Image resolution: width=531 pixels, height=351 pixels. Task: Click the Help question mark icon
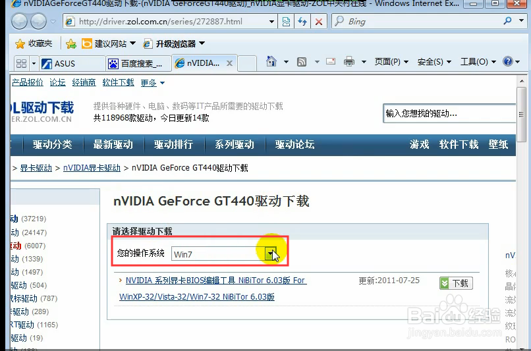(x=508, y=62)
